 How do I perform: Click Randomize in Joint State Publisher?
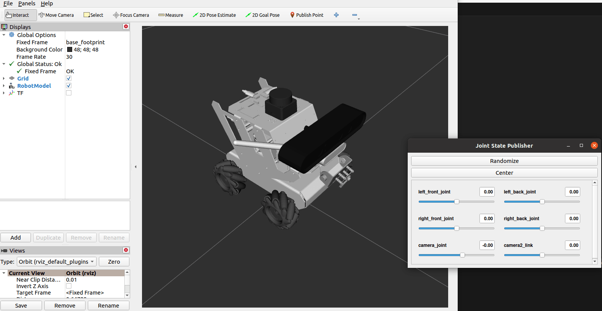[x=504, y=161]
